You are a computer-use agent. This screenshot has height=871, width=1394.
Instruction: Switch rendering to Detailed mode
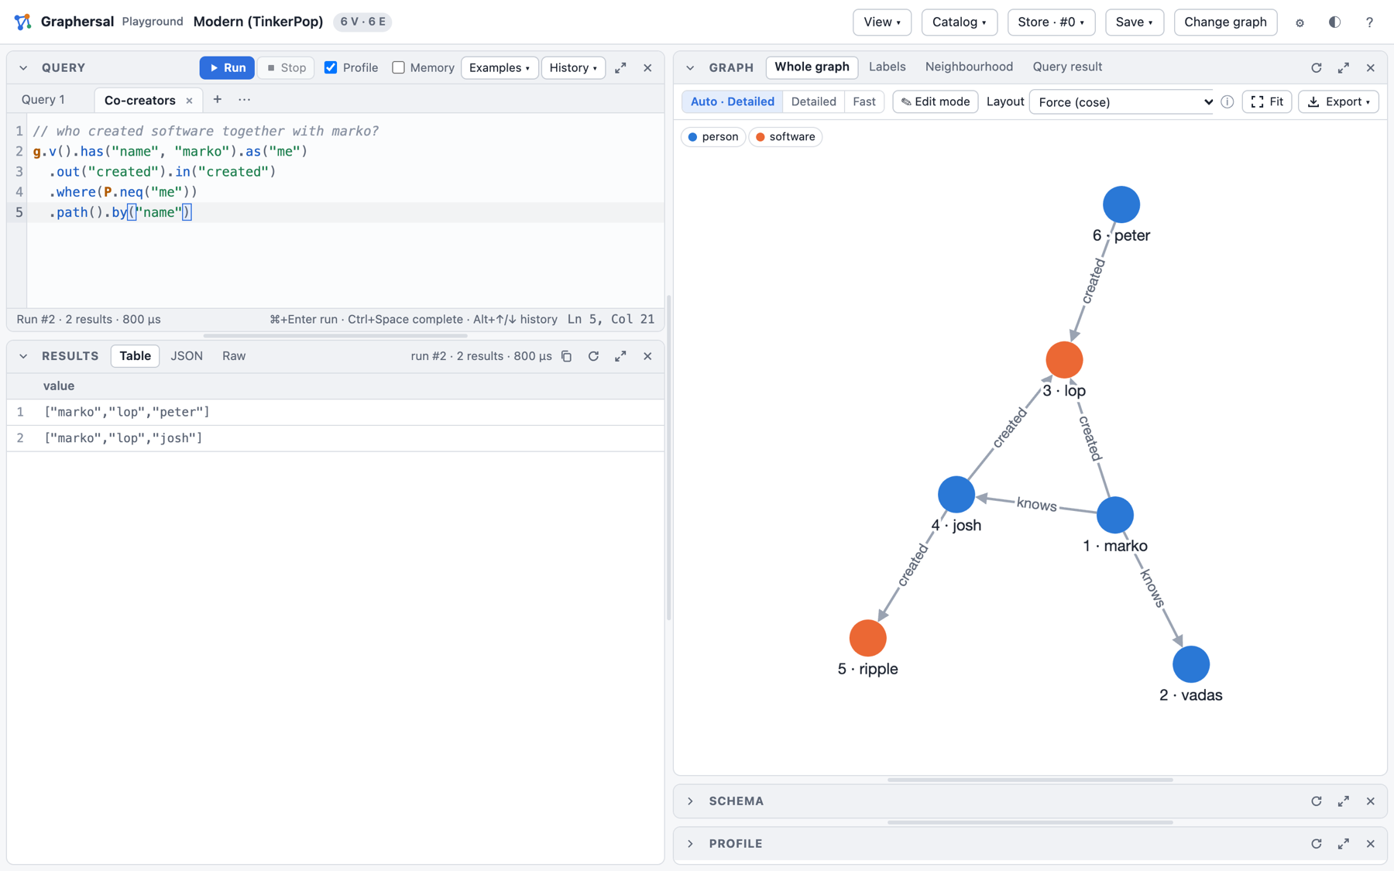813,101
